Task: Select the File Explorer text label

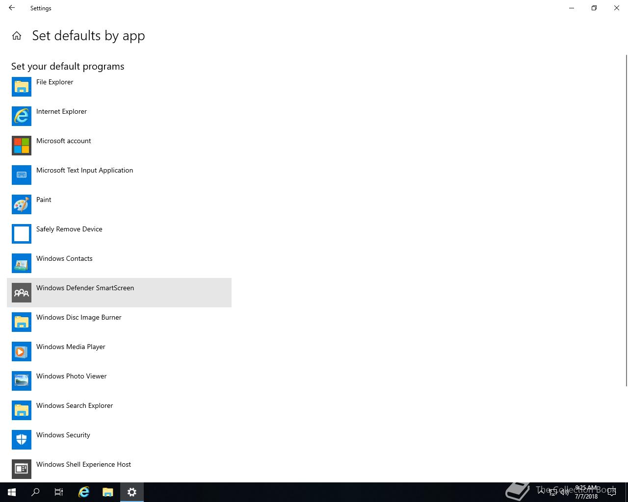Action: pos(54,82)
